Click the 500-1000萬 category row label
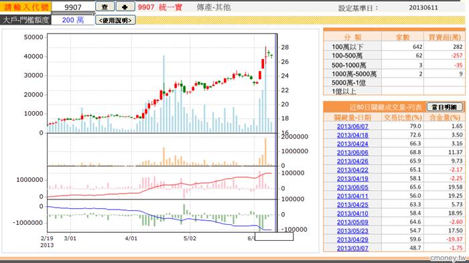469x263 pixels. [348, 65]
